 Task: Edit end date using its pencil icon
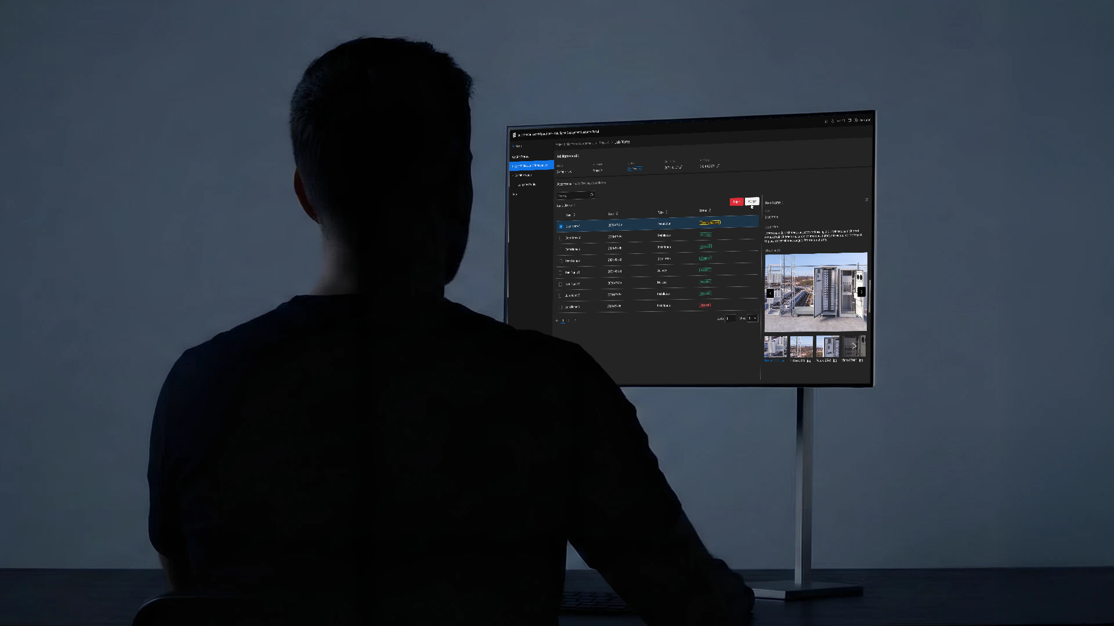click(x=718, y=166)
